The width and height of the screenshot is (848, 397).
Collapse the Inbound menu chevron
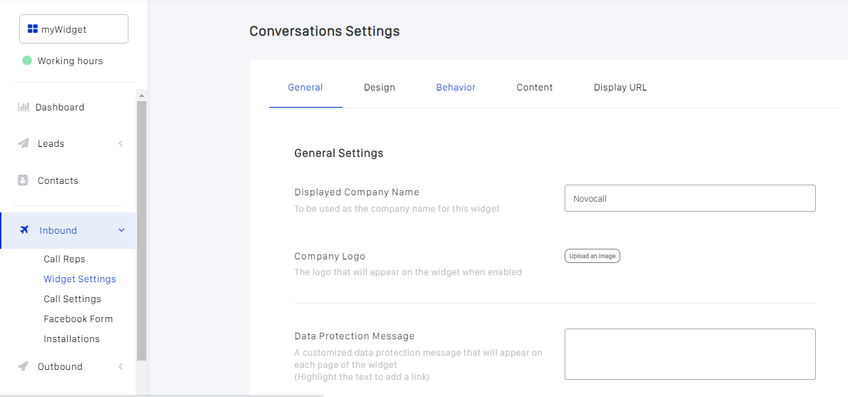pyautogui.click(x=121, y=230)
